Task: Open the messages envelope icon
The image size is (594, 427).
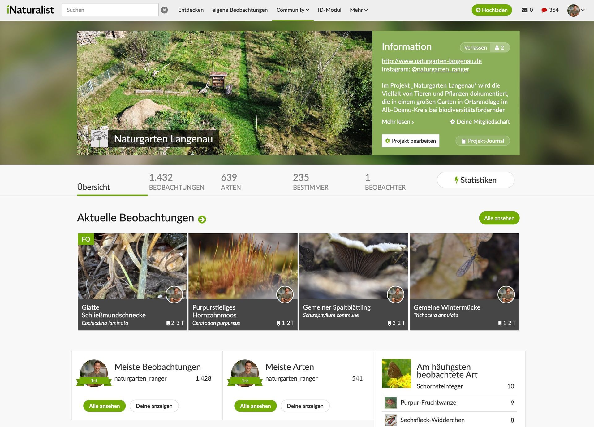Action: click(525, 10)
